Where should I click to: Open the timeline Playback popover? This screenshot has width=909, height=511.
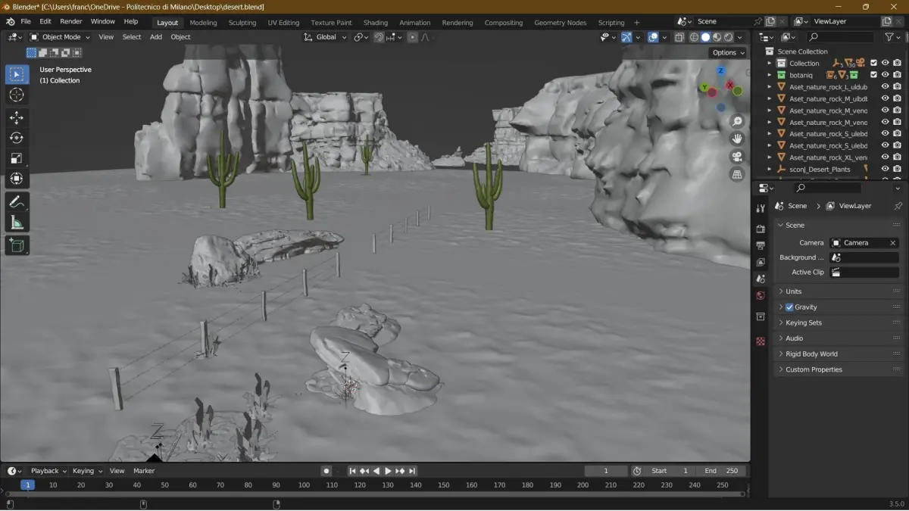pyautogui.click(x=48, y=471)
